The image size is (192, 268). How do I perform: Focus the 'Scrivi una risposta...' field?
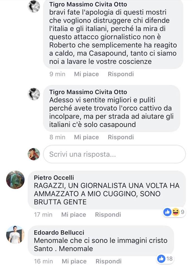[114, 154]
